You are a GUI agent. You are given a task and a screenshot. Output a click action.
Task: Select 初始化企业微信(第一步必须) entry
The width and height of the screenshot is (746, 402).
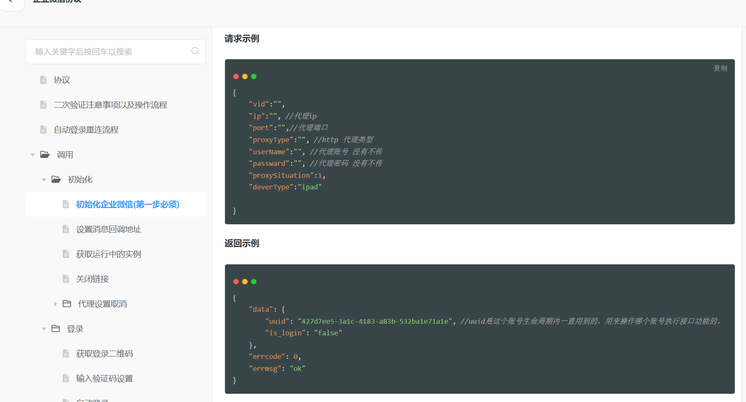coord(115,204)
